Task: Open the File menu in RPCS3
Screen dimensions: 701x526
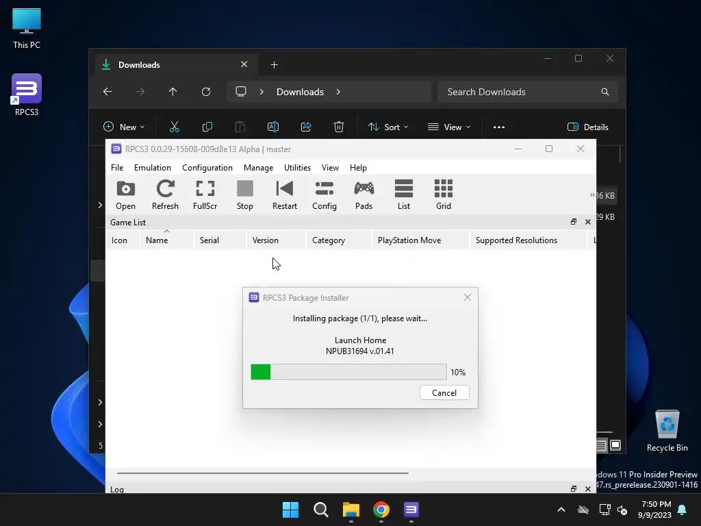Action: tap(117, 168)
